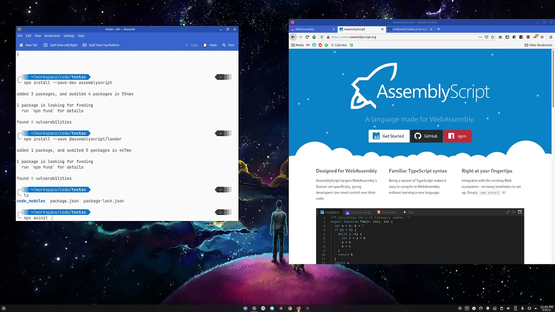Open the Twitter bookmark icon

click(314, 45)
